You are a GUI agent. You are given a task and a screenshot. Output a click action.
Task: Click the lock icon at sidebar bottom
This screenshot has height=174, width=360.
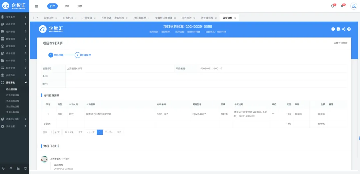pos(18,168)
